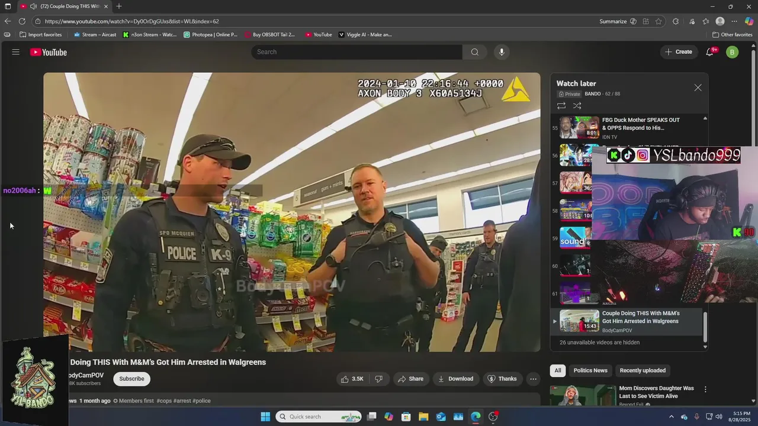Image resolution: width=758 pixels, height=426 pixels.
Task: Share the video
Action: click(x=410, y=379)
